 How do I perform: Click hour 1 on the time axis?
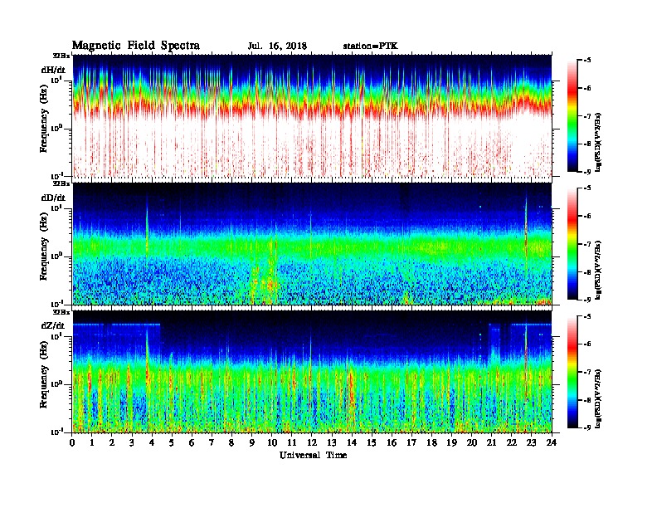[x=92, y=442]
